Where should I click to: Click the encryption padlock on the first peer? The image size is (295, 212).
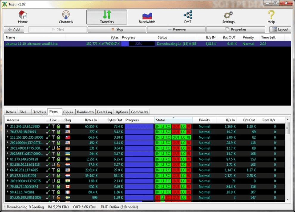58,126
